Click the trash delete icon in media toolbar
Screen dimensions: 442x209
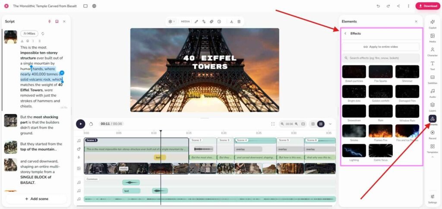pos(239,22)
